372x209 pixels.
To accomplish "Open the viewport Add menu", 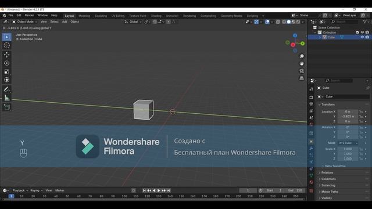I will click(x=65, y=22).
